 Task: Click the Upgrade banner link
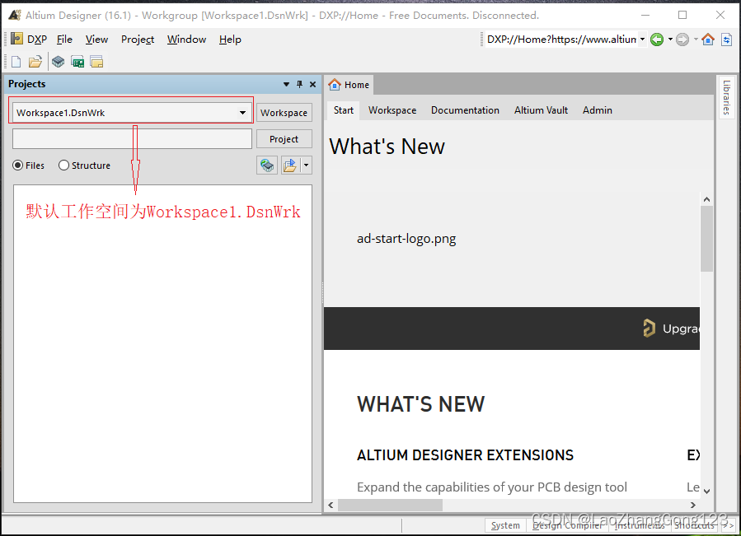click(x=671, y=329)
